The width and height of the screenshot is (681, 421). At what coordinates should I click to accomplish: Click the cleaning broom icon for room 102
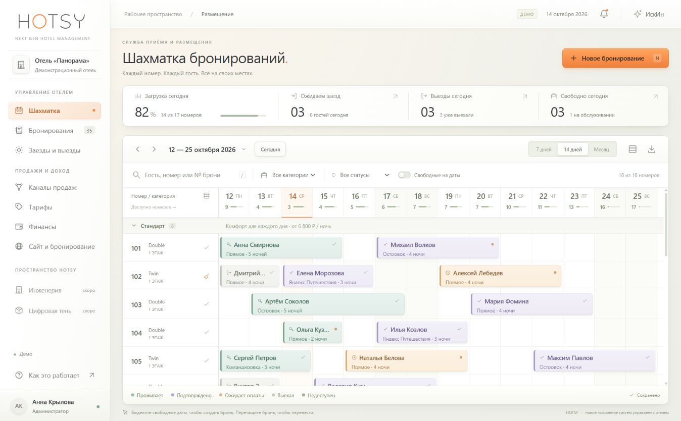pos(206,276)
